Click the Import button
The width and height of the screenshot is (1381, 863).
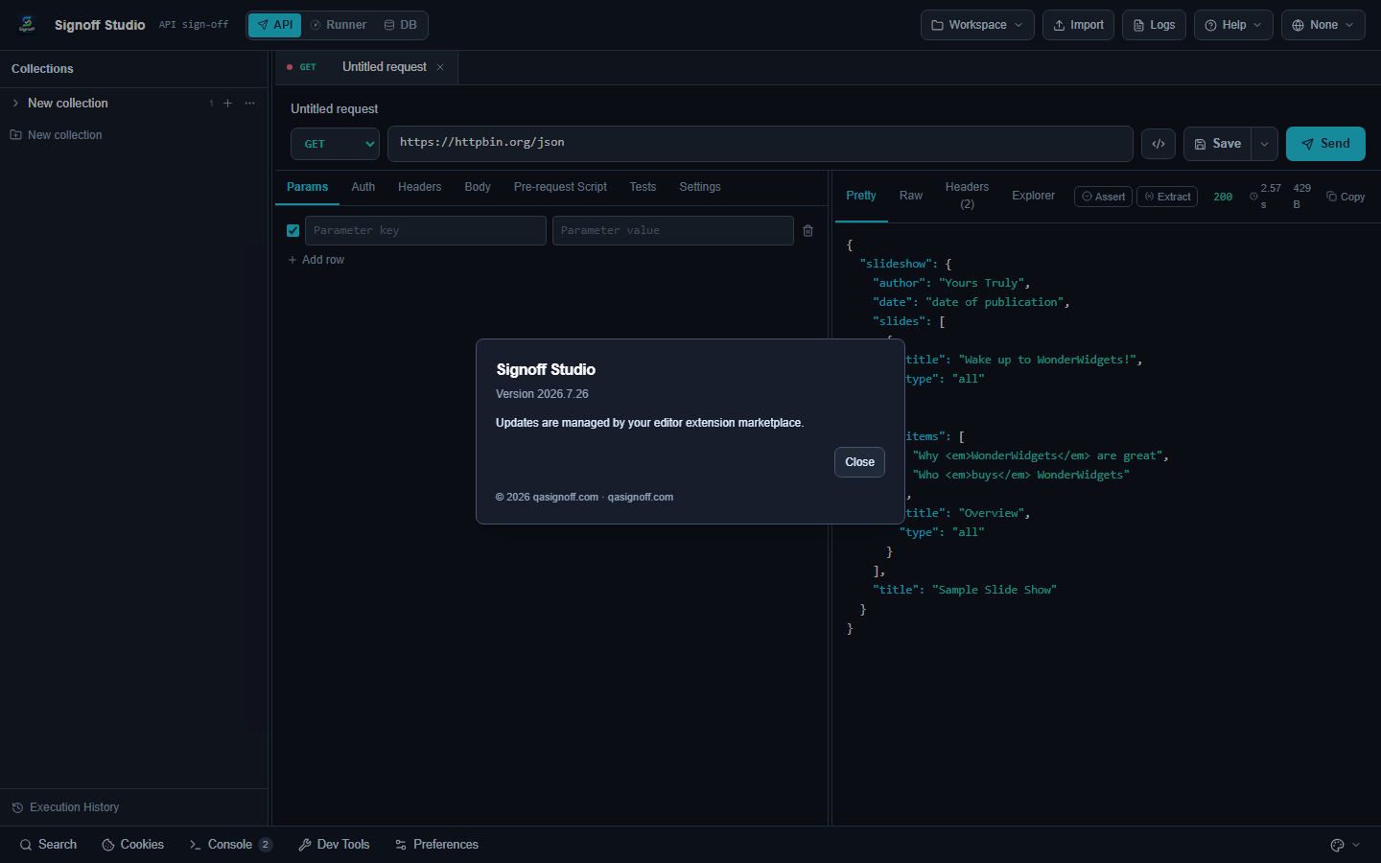point(1079,25)
